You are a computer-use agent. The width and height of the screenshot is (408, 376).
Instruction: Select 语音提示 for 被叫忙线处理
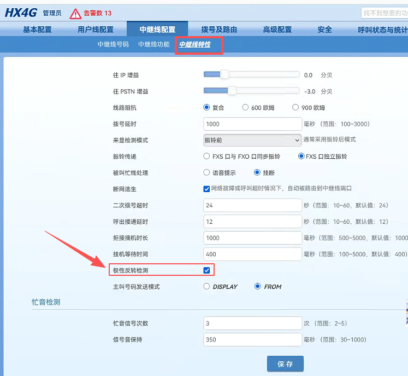pyautogui.click(x=206, y=172)
